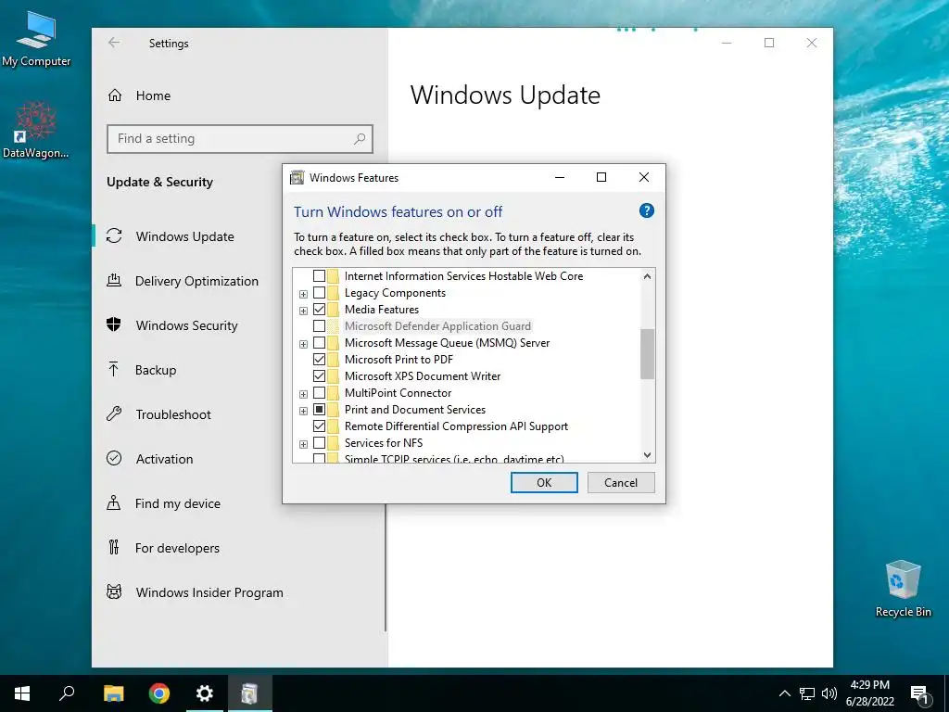Open the Activation page
The image size is (949, 712).
click(164, 459)
